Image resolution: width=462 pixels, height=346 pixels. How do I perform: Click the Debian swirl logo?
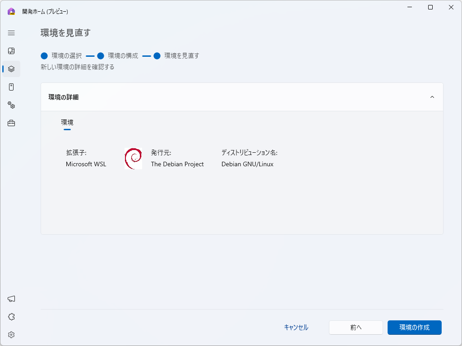[133, 159]
